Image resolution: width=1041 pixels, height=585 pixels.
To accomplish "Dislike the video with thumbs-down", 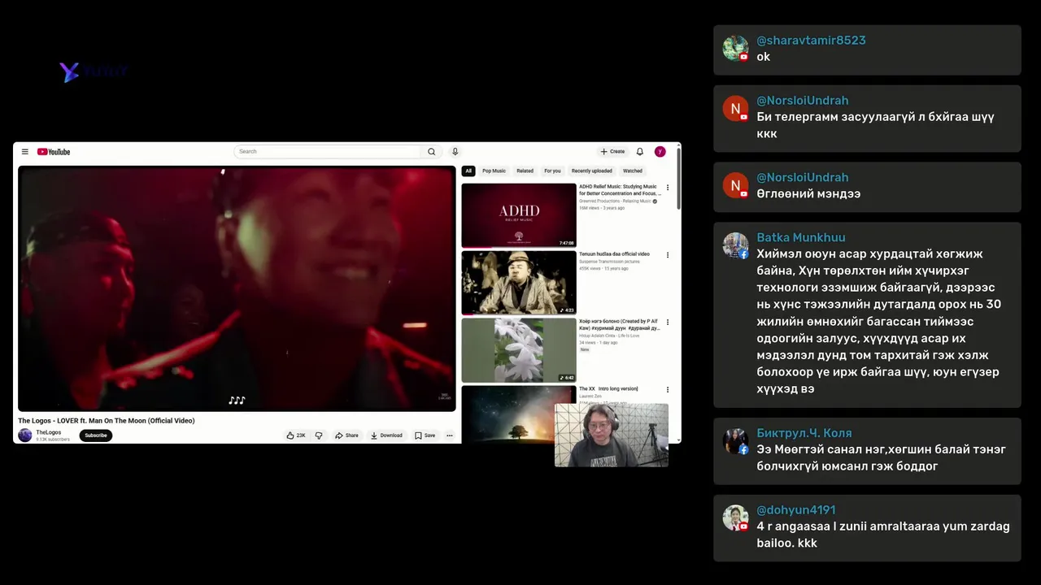I will click(319, 435).
